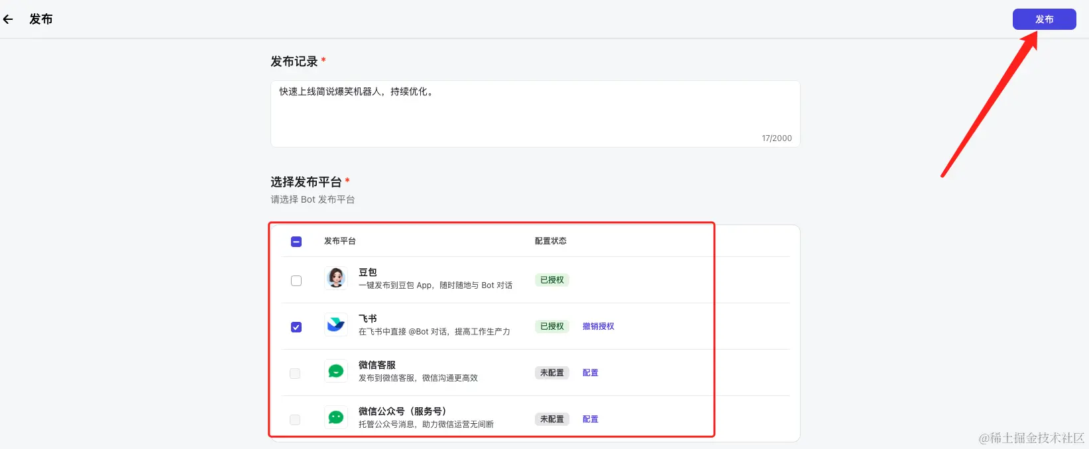Click the 已授权 badge in 豆包 row
Image resolution: width=1089 pixels, height=449 pixels.
pos(552,280)
